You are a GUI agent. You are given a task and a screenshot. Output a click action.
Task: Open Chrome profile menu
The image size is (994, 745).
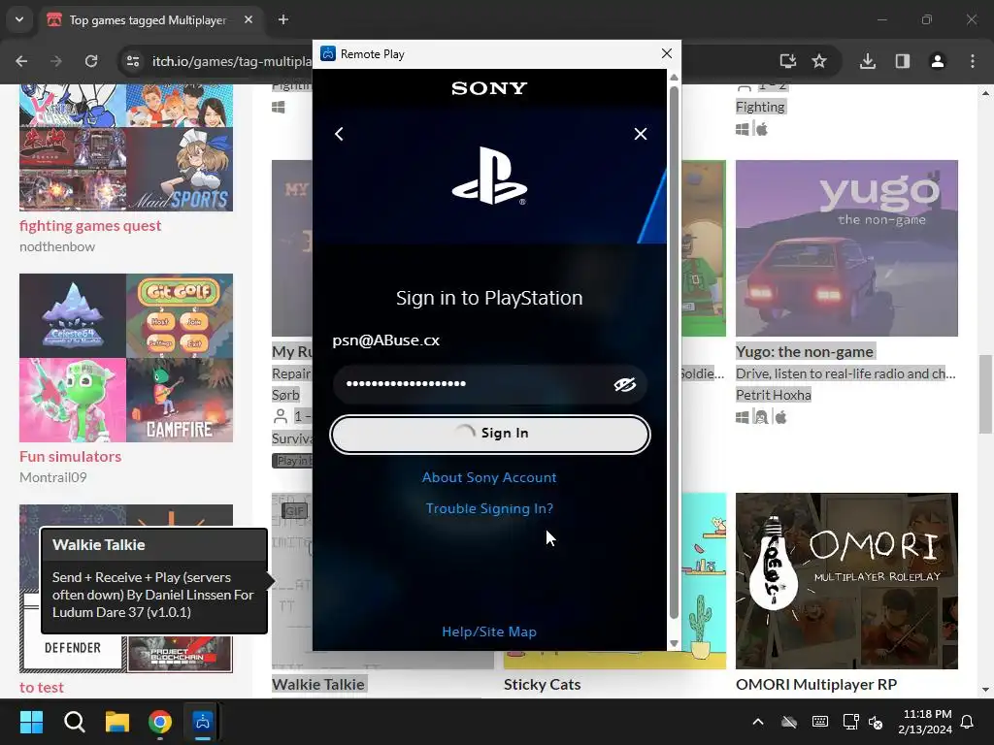(x=938, y=61)
